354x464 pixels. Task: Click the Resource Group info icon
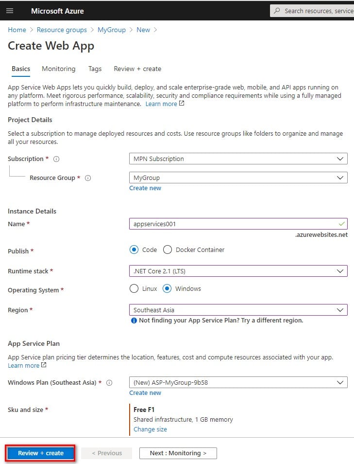(88, 178)
